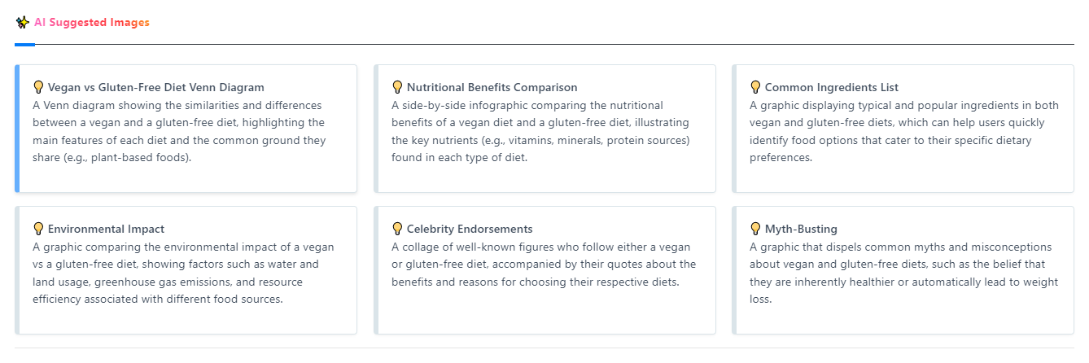Image resolution: width=1089 pixels, height=363 pixels.
Task: Click the Venn diagram card description text
Action: (180, 131)
